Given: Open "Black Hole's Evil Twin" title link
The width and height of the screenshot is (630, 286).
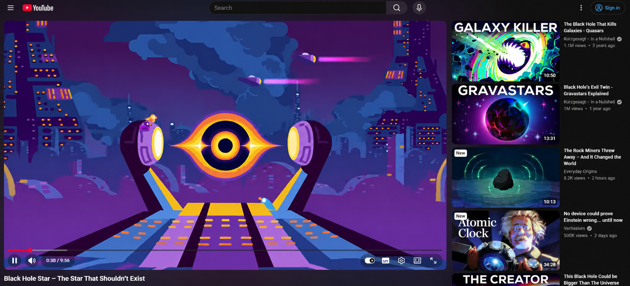Looking at the screenshot, I should click(588, 90).
